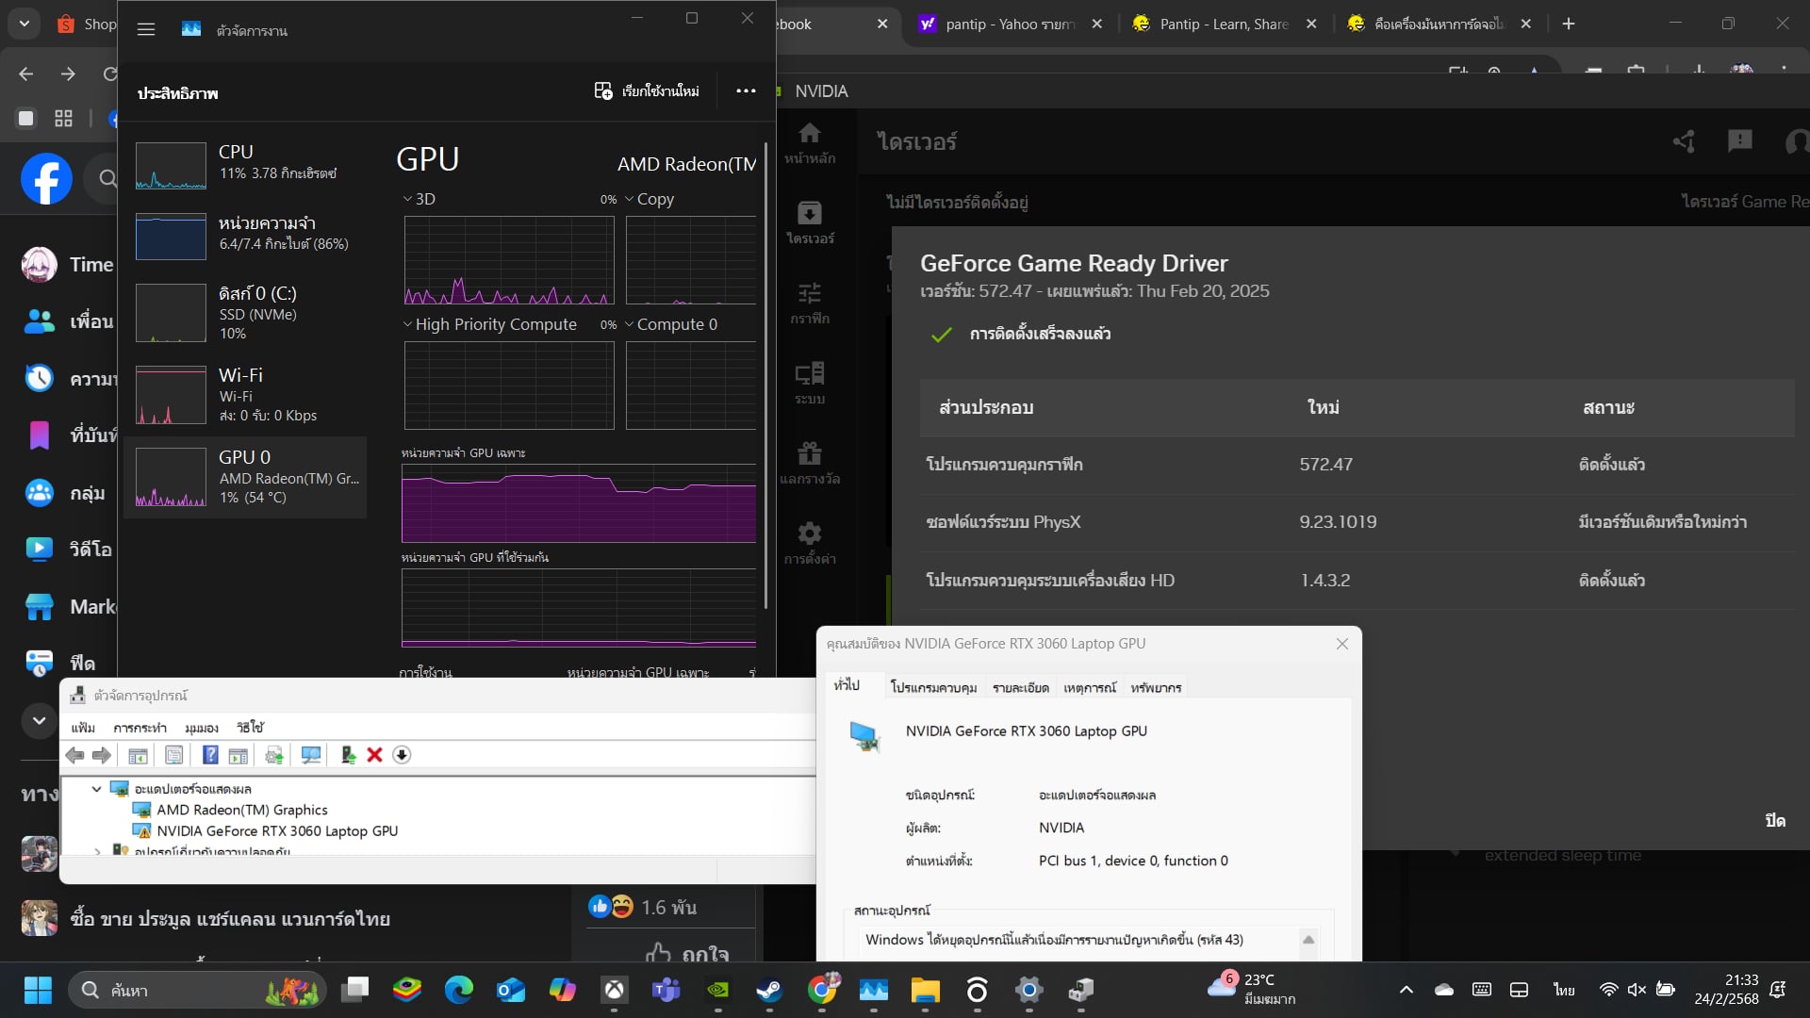Select AMD Radeon(TM) Graphics in device tree
Screen dimensions: 1810x1018
(x=242, y=811)
